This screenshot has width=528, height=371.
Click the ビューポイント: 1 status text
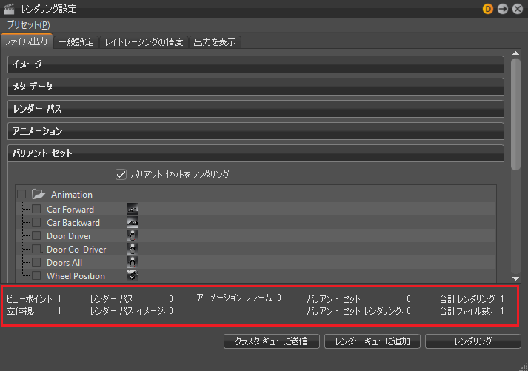pos(33,299)
